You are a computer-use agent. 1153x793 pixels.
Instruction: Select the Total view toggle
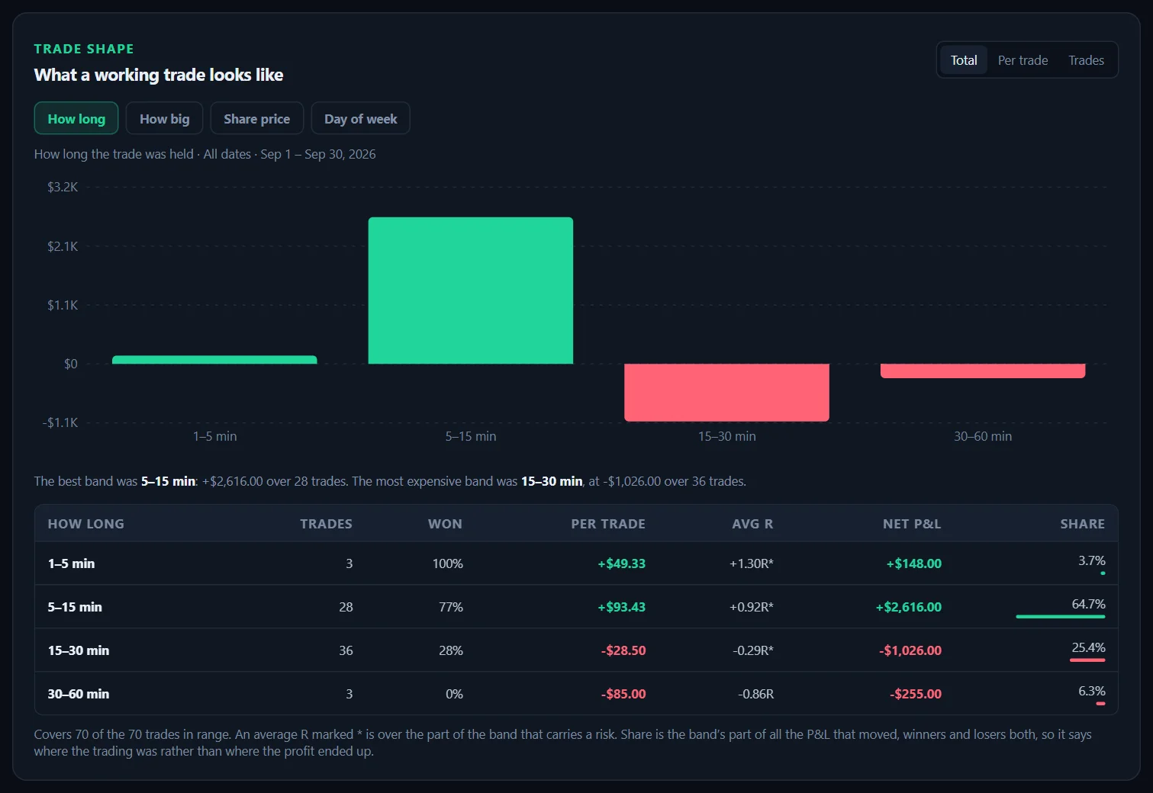pos(964,60)
